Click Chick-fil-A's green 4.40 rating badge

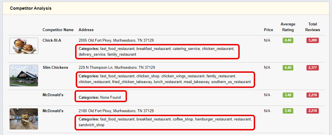point(288,40)
